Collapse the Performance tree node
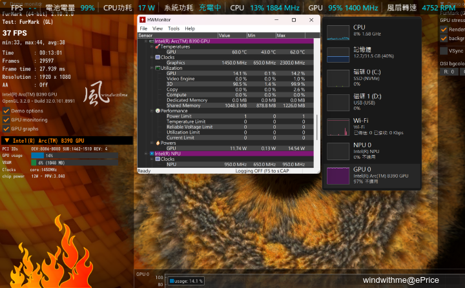 point(152,110)
